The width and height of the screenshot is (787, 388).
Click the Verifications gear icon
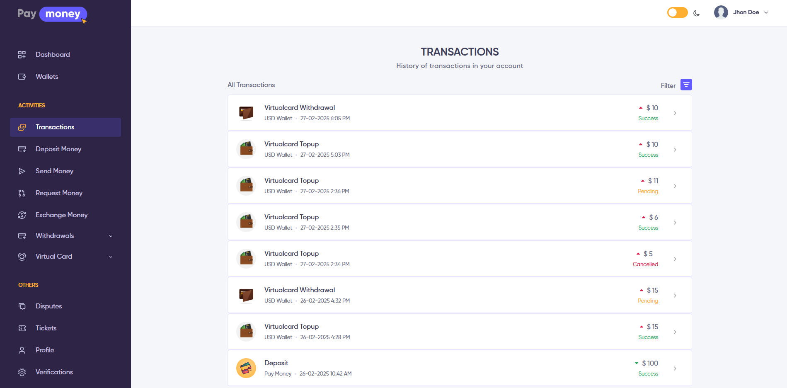coord(22,372)
